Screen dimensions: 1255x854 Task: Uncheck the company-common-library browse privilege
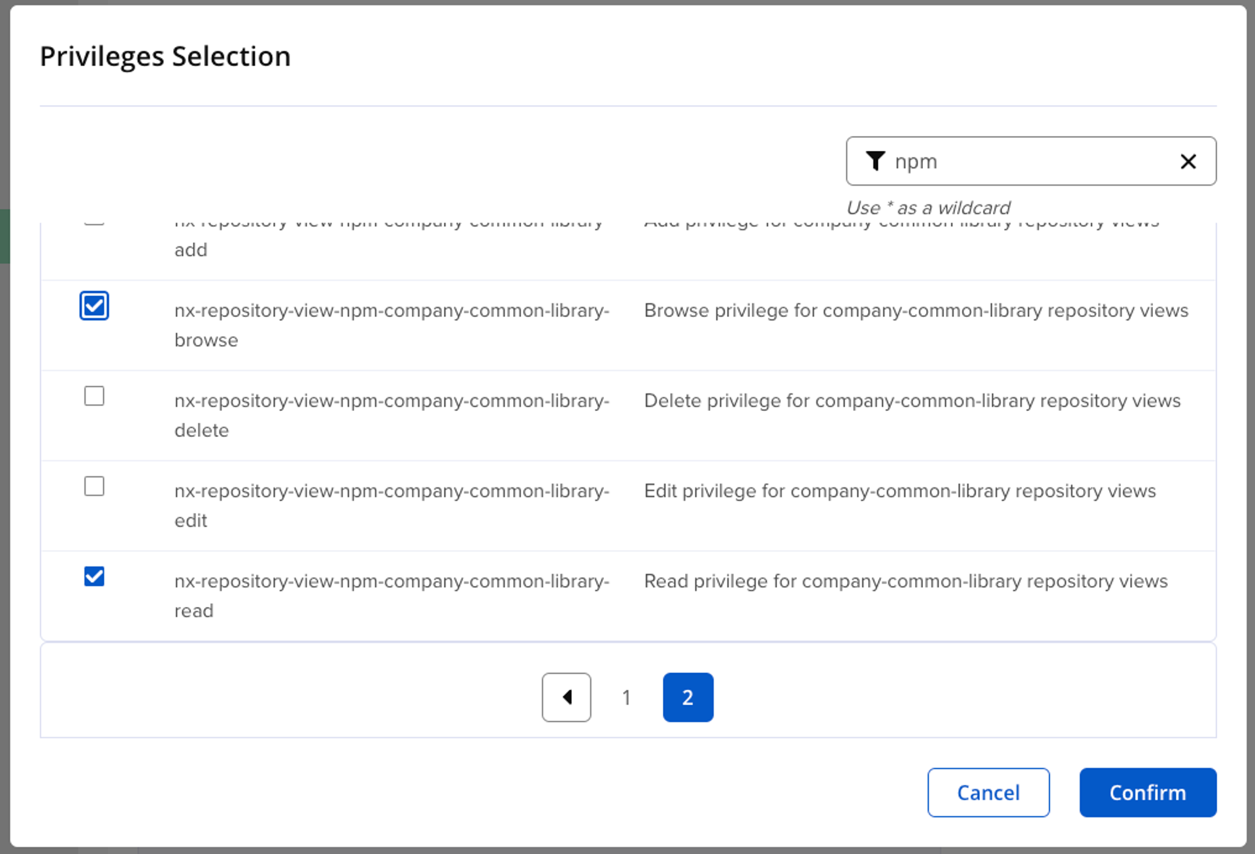click(94, 306)
